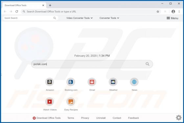This screenshot has height=123, width=184.
Task: Expand the Converter Tools dropdown
Action: [109, 18]
